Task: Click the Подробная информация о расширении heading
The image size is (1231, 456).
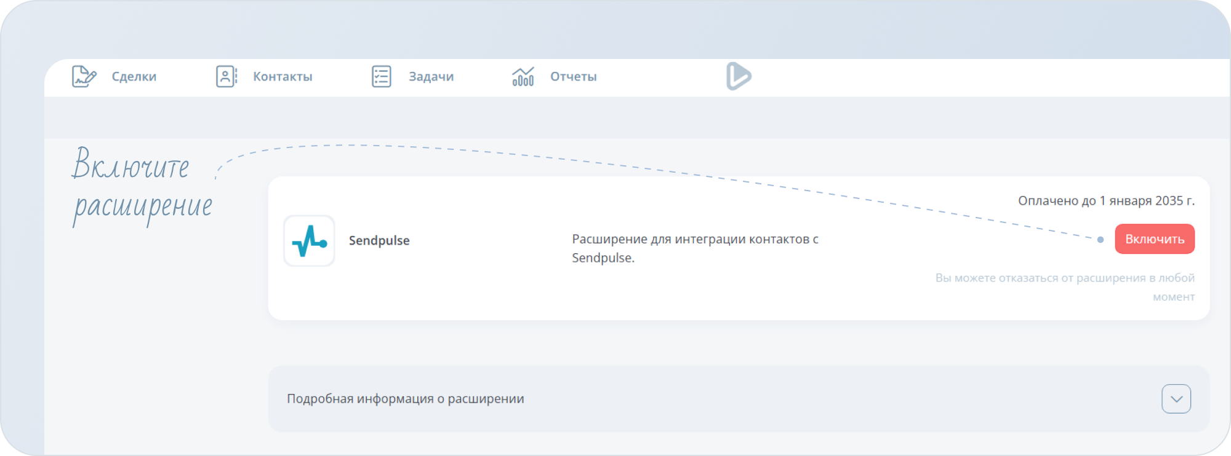Action: click(x=406, y=399)
